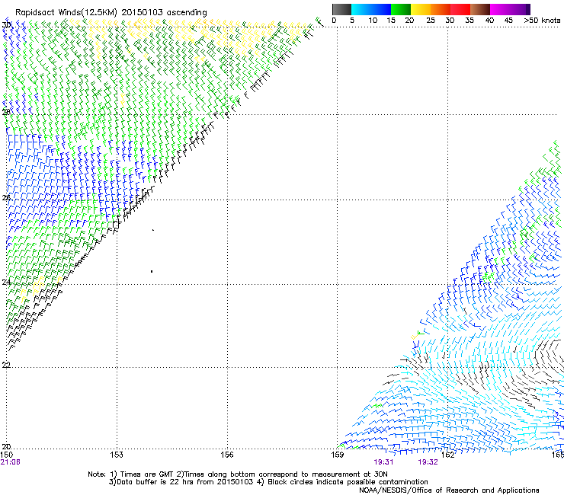Click the latitude label 22
564x495 pixels.
(x=6, y=365)
